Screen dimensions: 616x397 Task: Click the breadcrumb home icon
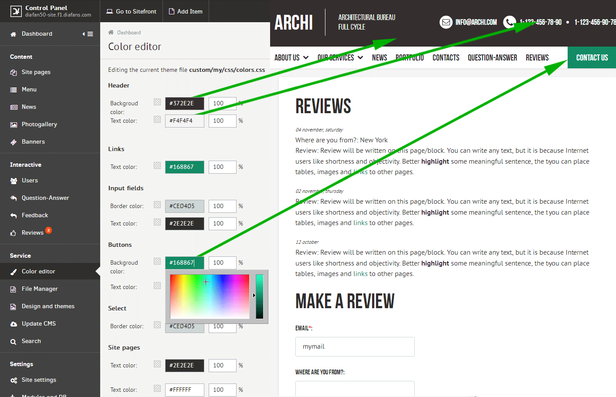pyautogui.click(x=111, y=32)
